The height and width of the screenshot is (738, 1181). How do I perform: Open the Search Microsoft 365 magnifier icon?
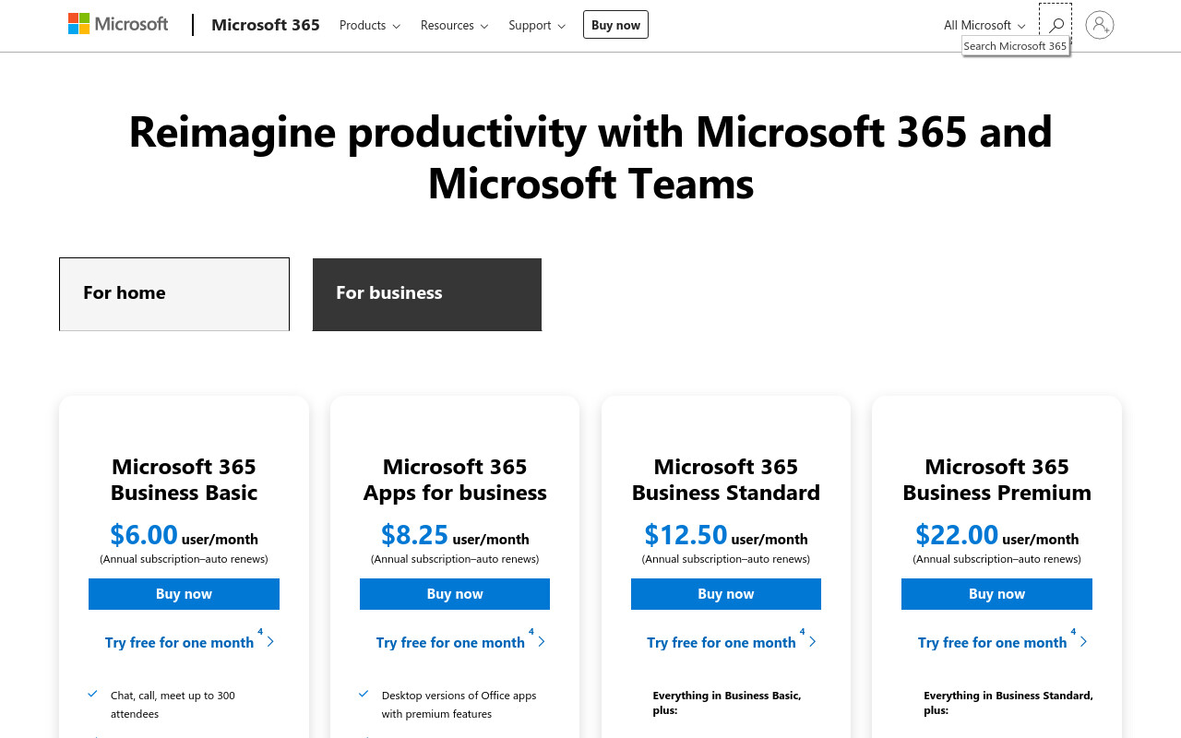[x=1056, y=25]
